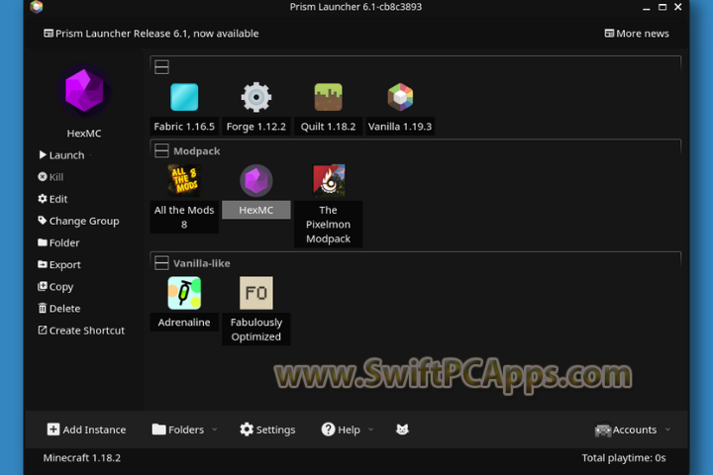Open the instance Folder
Image resolution: width=713 pixels, height=475 pixels.
tap(58, 242)
